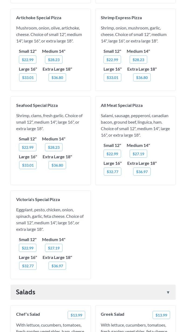Choose All Meat Special Large 16" $32.77
This screenshot has height=332, width=186.
point(112,172)
